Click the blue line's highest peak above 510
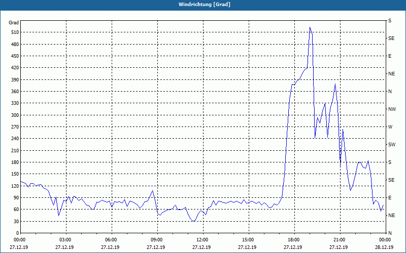The width and height of the screenshot is (406, 253). (310, 27)
